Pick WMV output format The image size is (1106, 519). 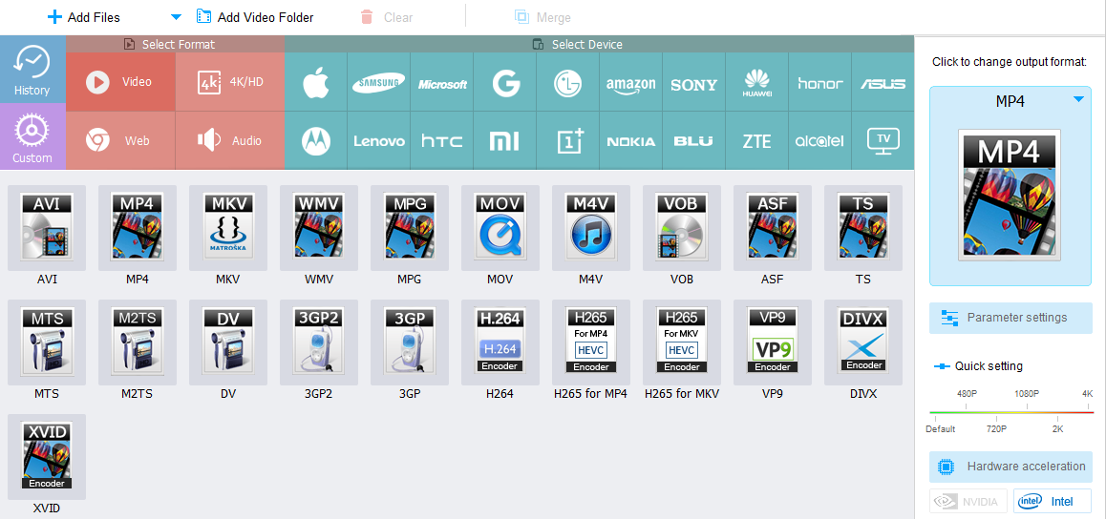319,228
